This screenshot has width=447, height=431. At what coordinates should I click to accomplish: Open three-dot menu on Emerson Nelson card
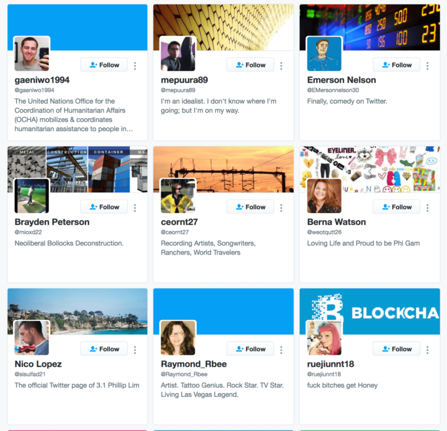(x=427, y=66)
